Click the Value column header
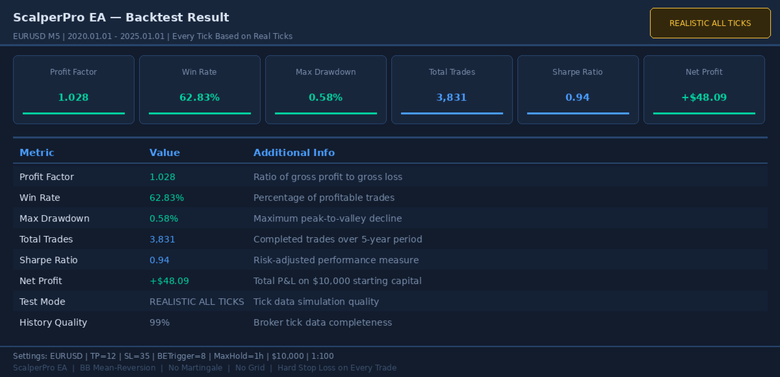The width and height of the screenshot is (780, 377). pos(164,153)
